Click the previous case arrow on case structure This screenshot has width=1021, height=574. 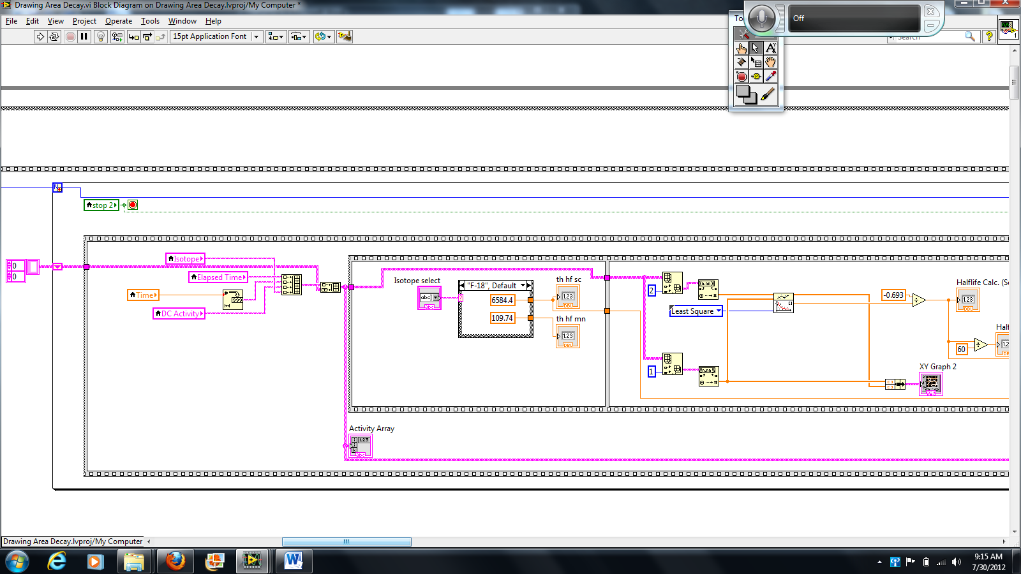(462, 286)
